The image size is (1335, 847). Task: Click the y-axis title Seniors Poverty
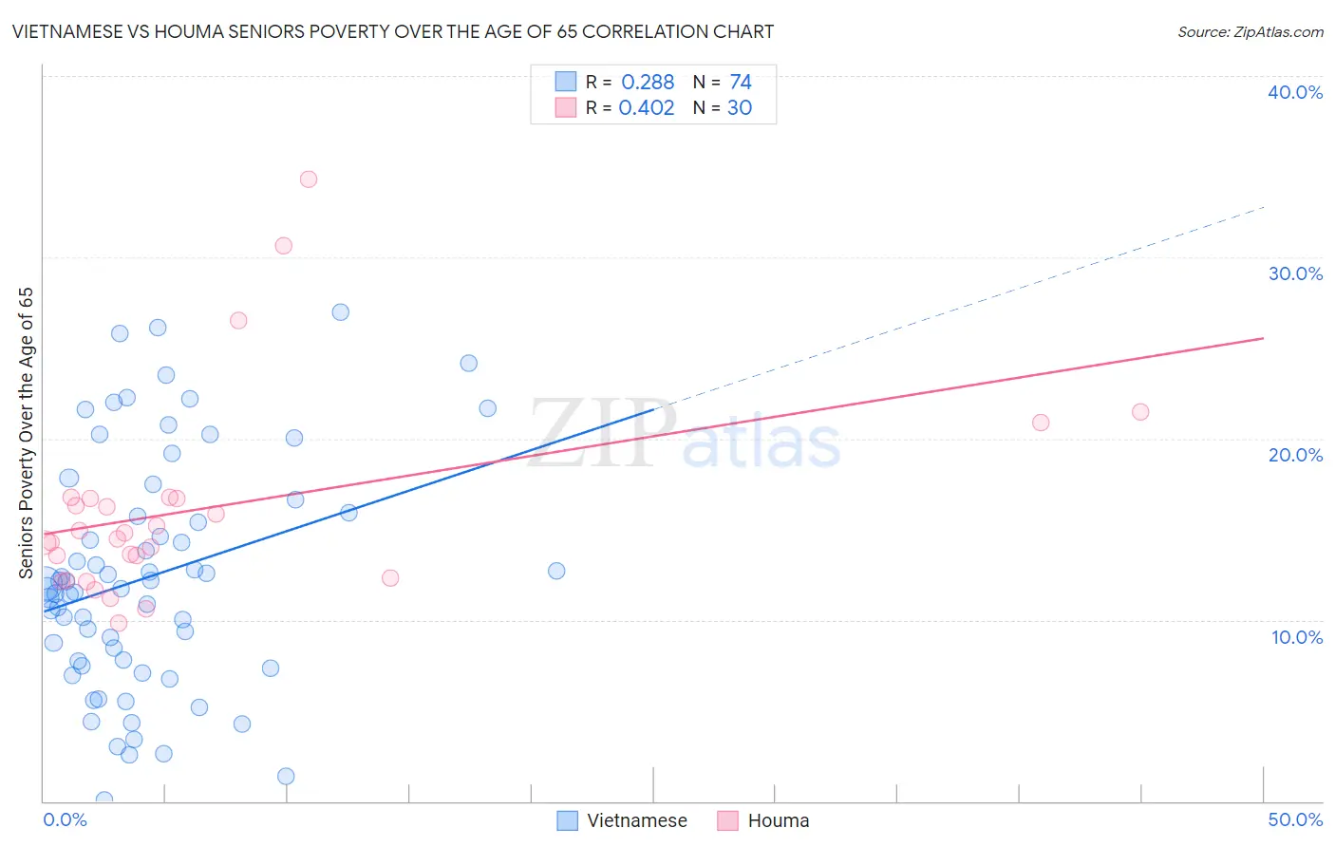(x=26, y=433)
